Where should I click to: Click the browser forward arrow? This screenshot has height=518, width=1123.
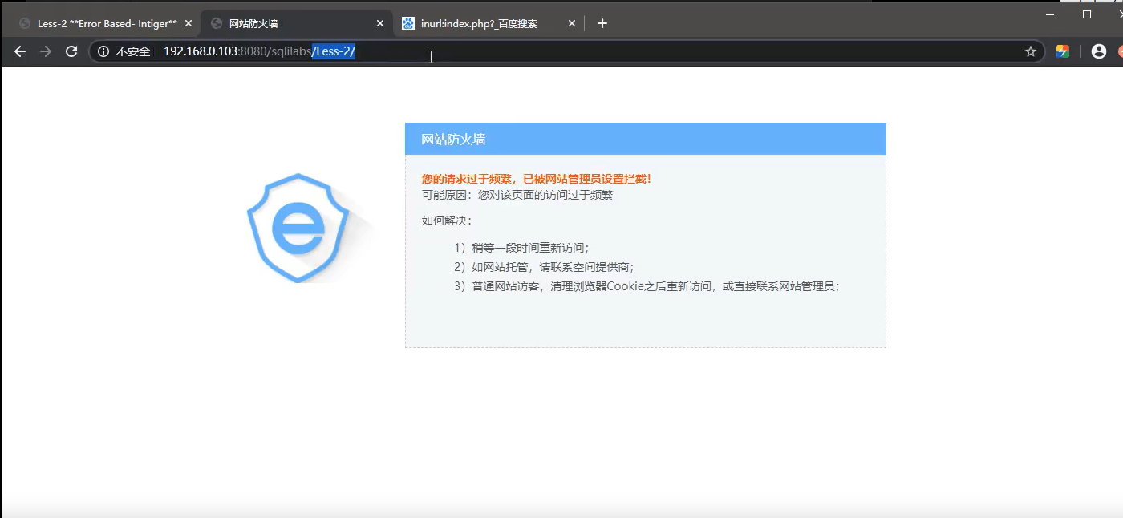click(x=46, y=51)
